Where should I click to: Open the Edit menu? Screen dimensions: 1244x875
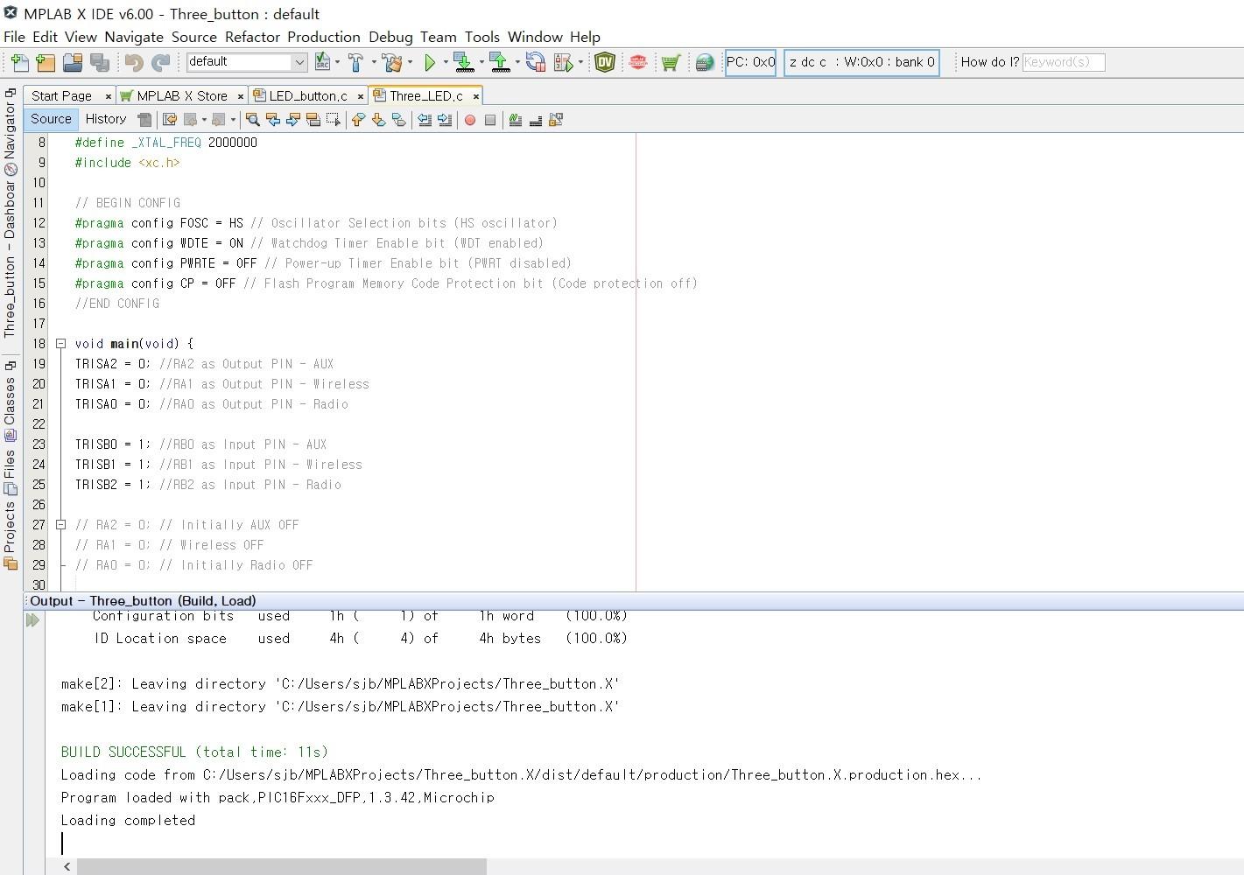(45, 37)
